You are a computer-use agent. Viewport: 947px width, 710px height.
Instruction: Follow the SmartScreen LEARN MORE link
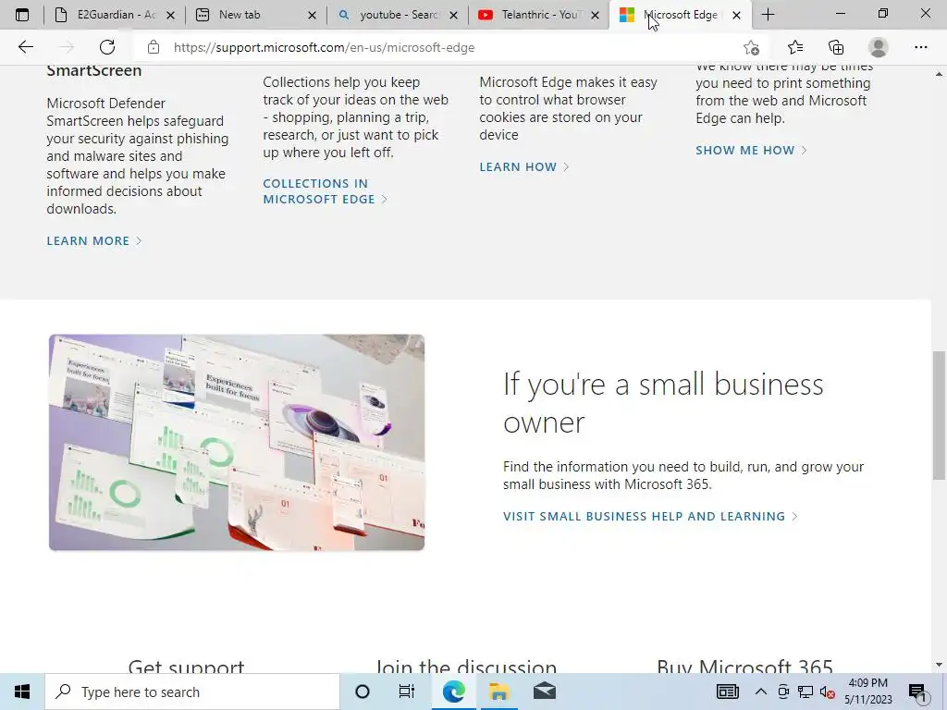click(x=93, y=241)
